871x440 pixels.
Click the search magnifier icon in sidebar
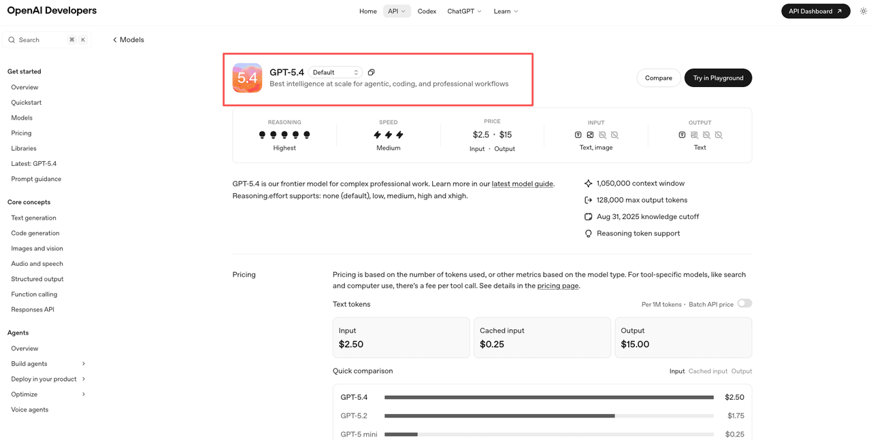[12, 39]
